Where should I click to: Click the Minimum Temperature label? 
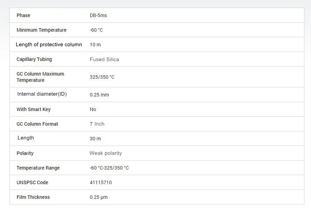pos(41,30)
